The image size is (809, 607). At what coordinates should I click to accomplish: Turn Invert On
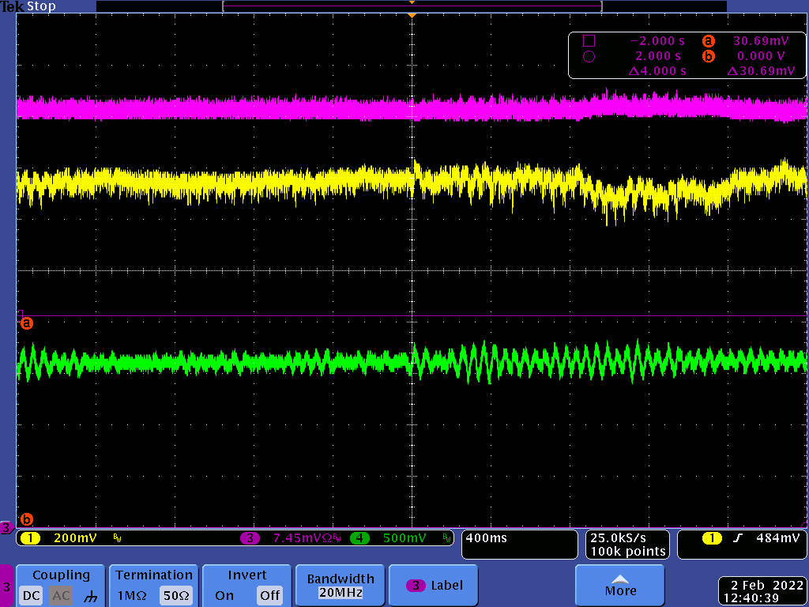[x=224, y=595]
